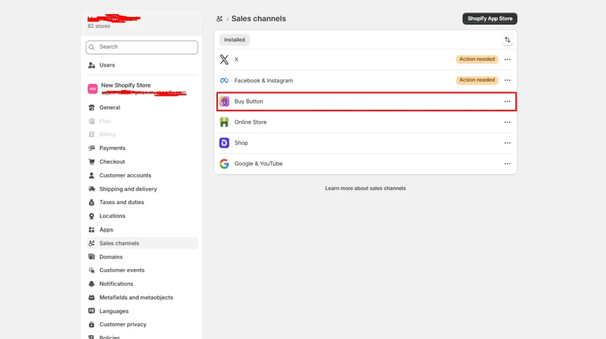Open Domains settings

coord(142,257)
